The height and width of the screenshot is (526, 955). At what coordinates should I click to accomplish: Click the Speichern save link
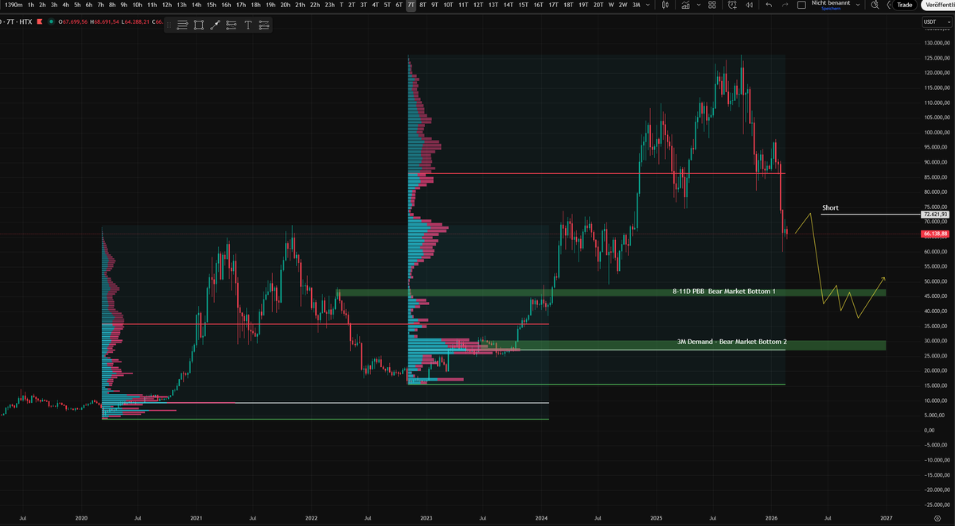[x=831, y=9]
